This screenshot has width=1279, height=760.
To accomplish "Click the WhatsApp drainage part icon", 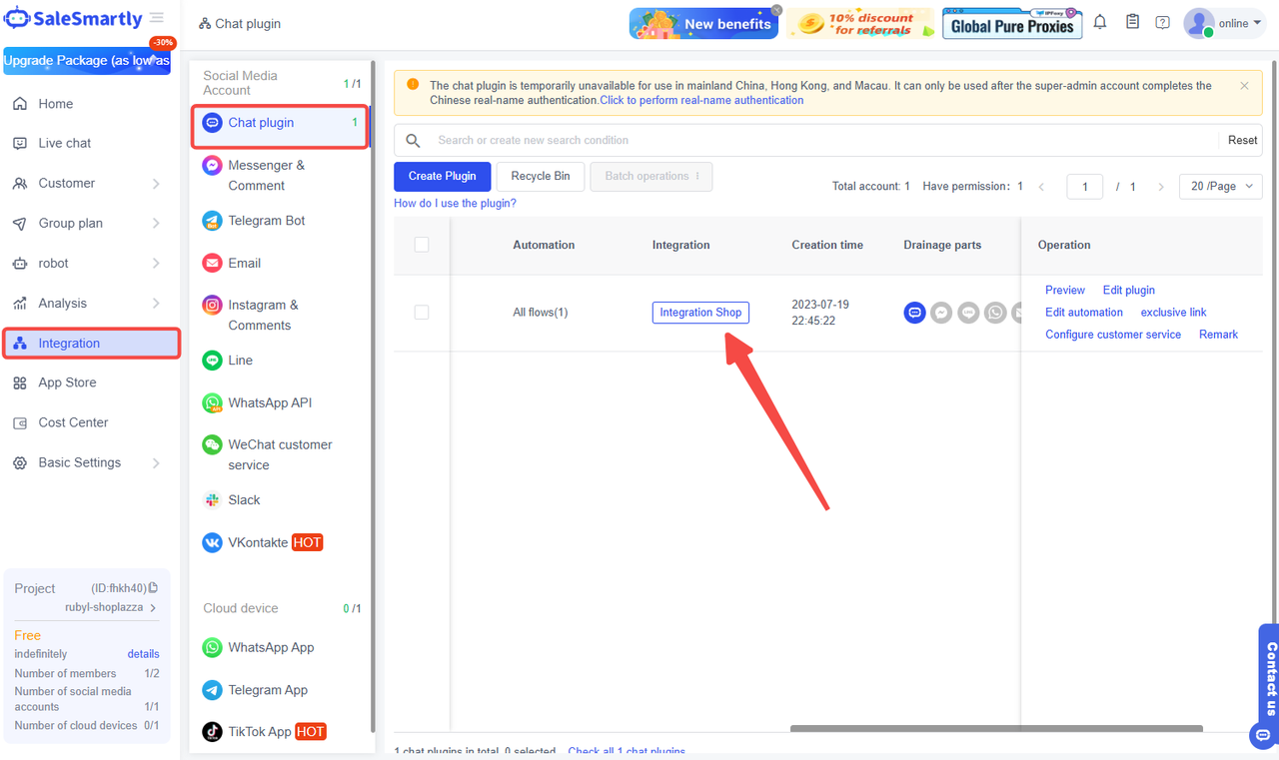I will 995,313.
